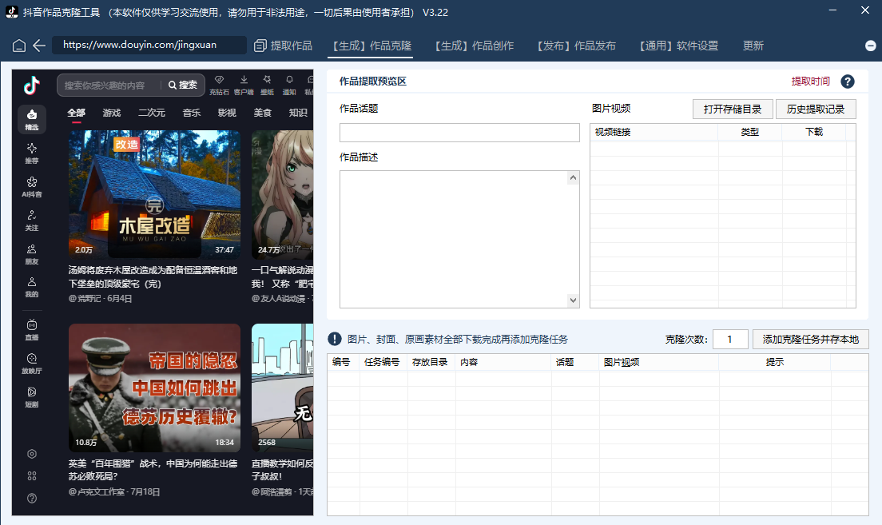882x525 pixels.
Task: Click 添加克隆任务并存本地 button
Action: (810, 339)
